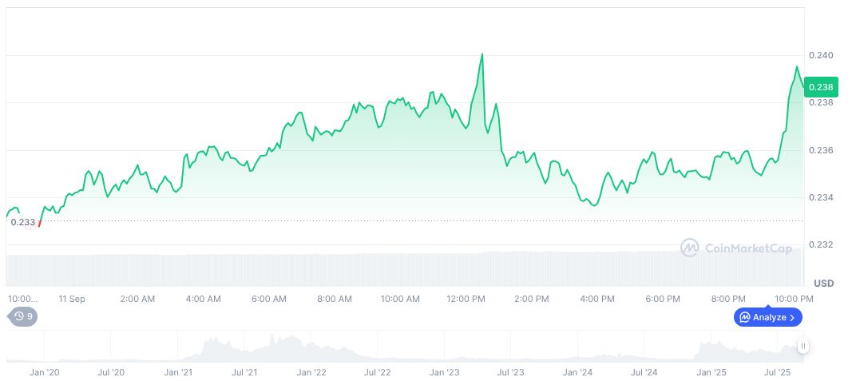Click the chevron arrow on Analyze button

[x=792, y=317]
